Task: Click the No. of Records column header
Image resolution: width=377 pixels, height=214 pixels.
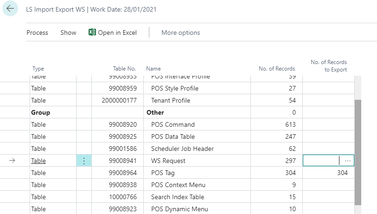Action: (x=276, y=69)
